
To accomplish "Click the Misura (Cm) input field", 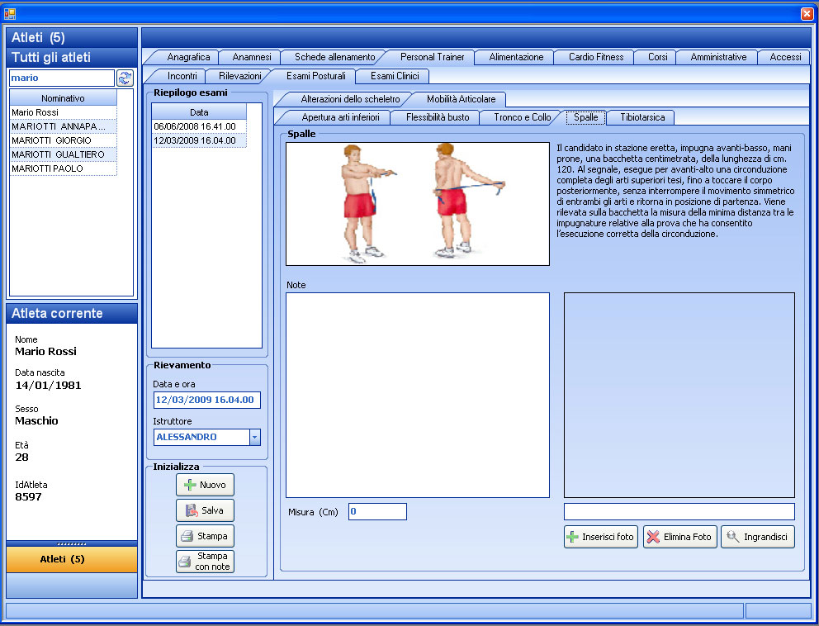I will [377, 512].
